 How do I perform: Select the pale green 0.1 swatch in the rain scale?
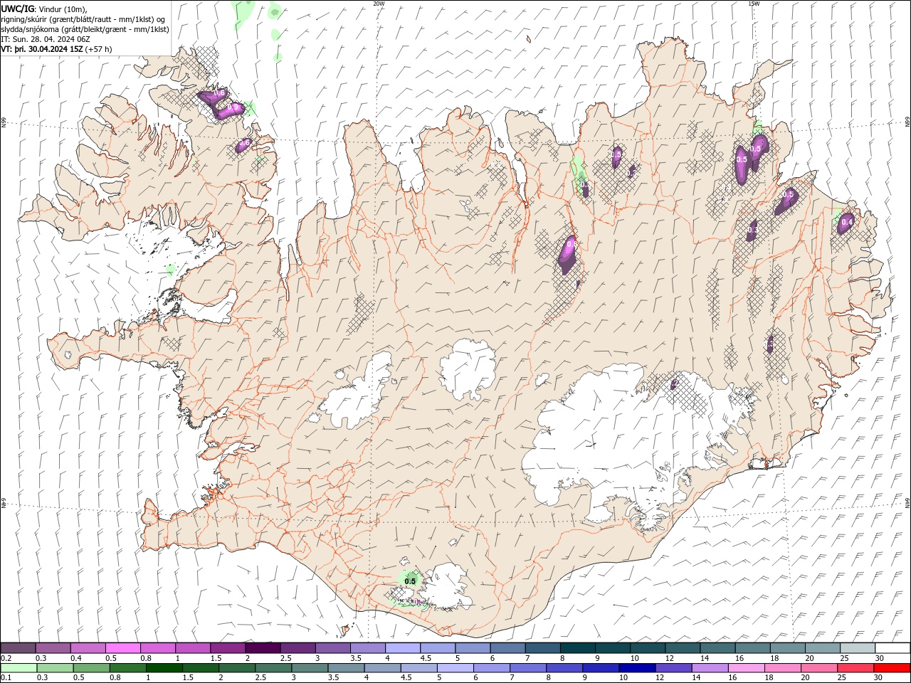[18, 668]
